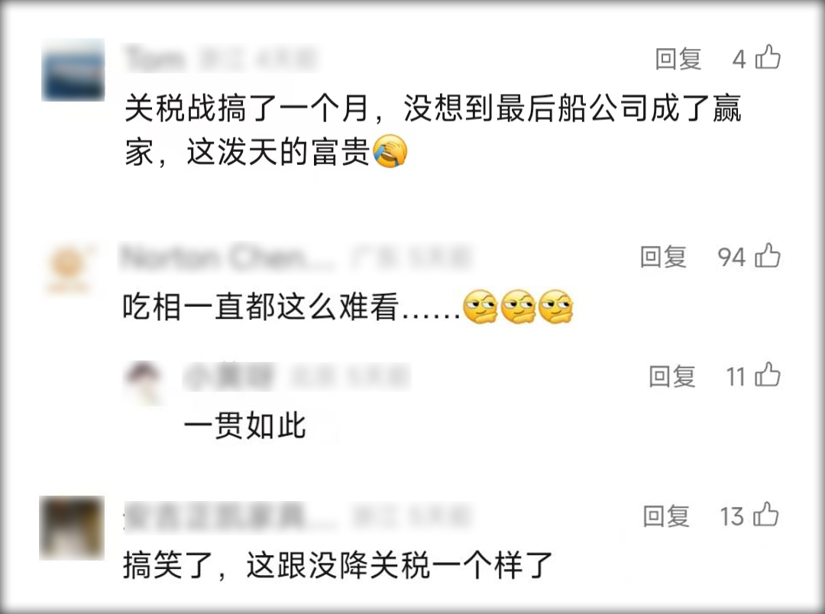The image size is (825, 614).
Task: Reply to the '吃相一直都这么难看' comment
Action: click(664, 257)
